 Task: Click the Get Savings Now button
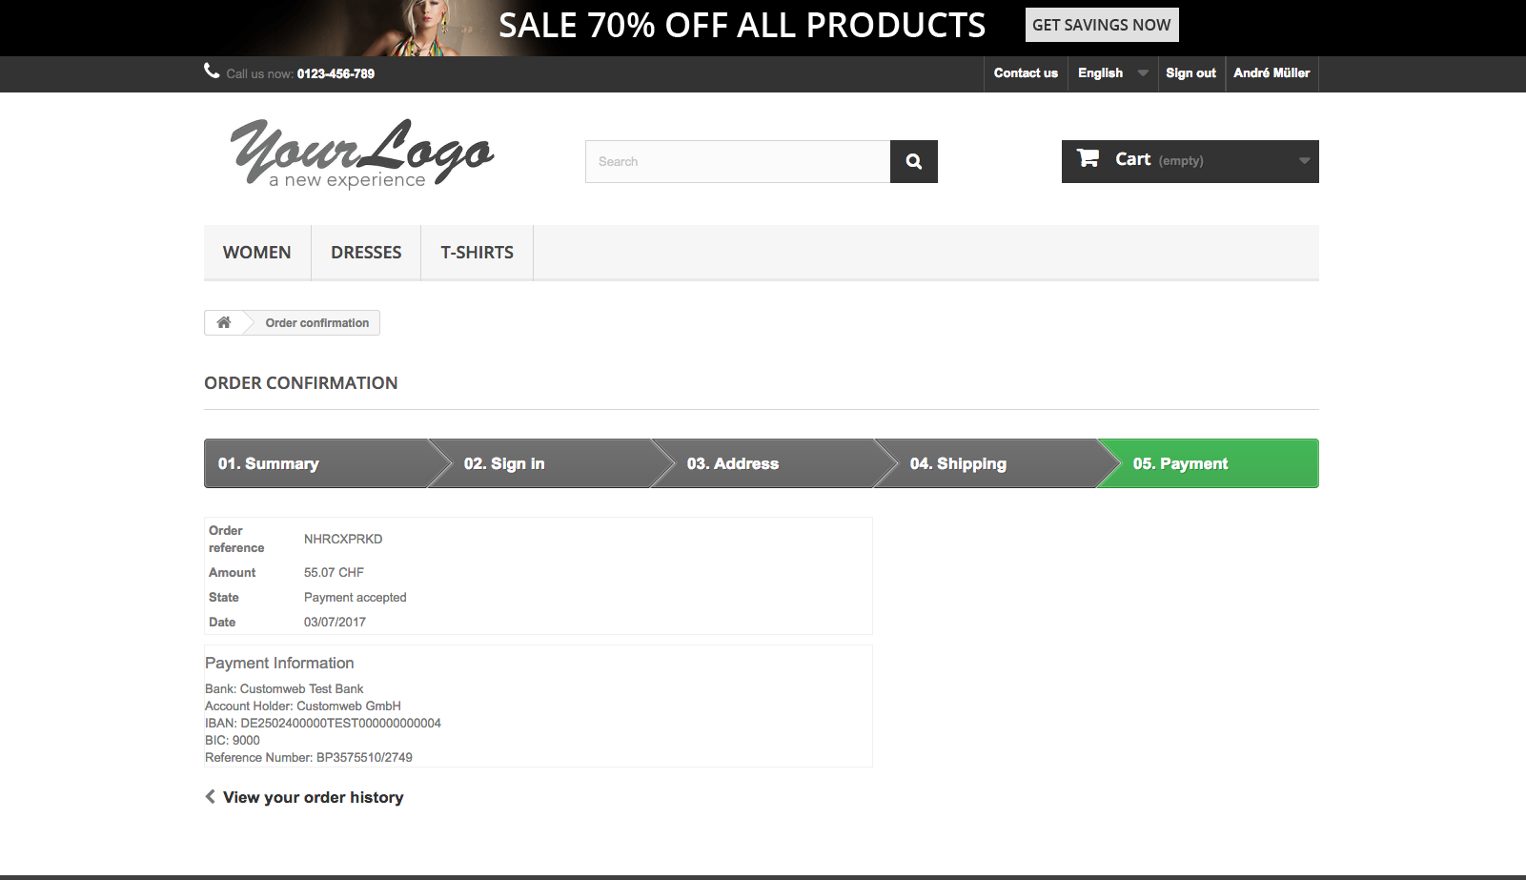pos(1101,25)
